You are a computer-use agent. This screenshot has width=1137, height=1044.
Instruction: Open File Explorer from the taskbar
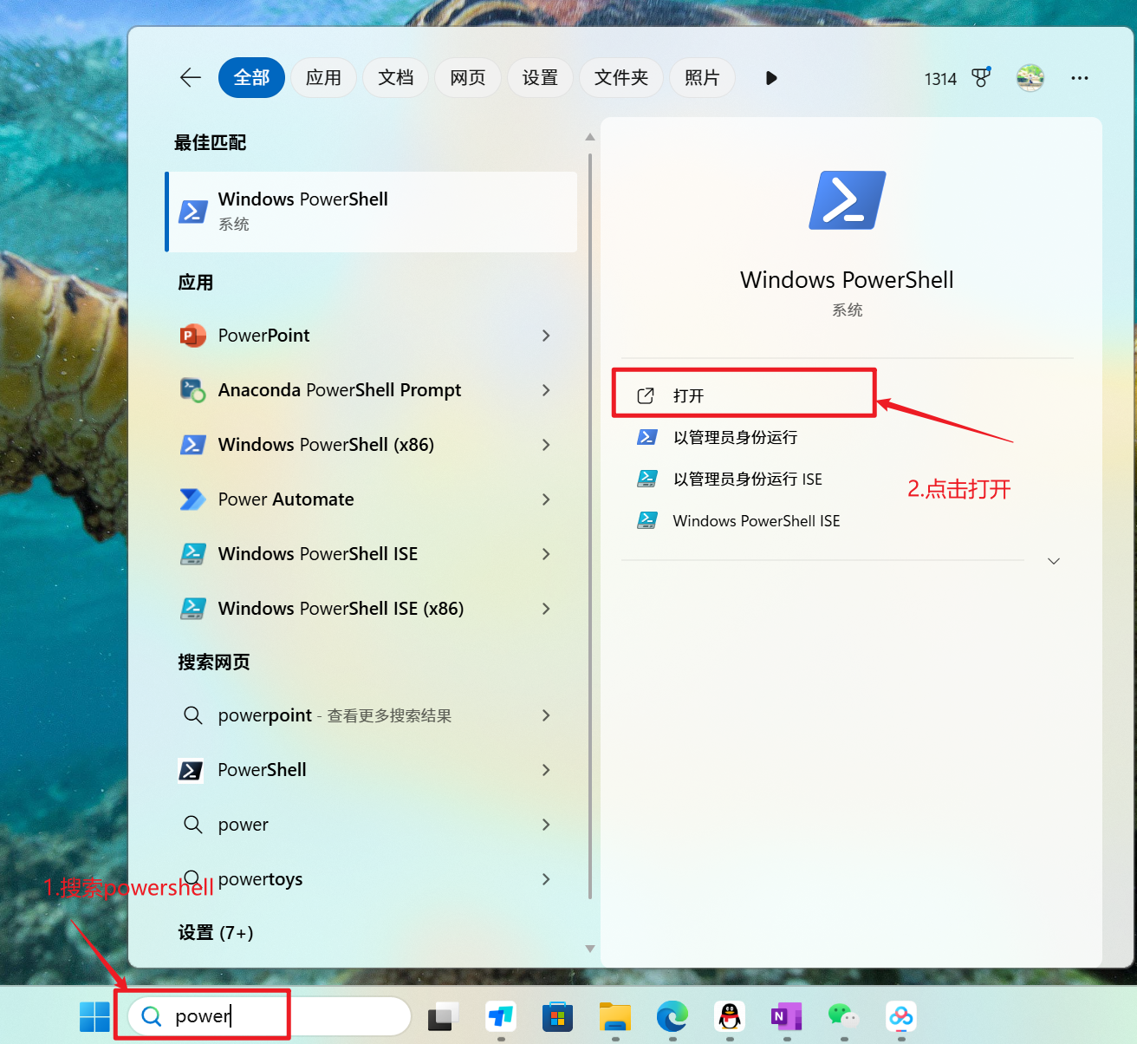pos(615,1016)
